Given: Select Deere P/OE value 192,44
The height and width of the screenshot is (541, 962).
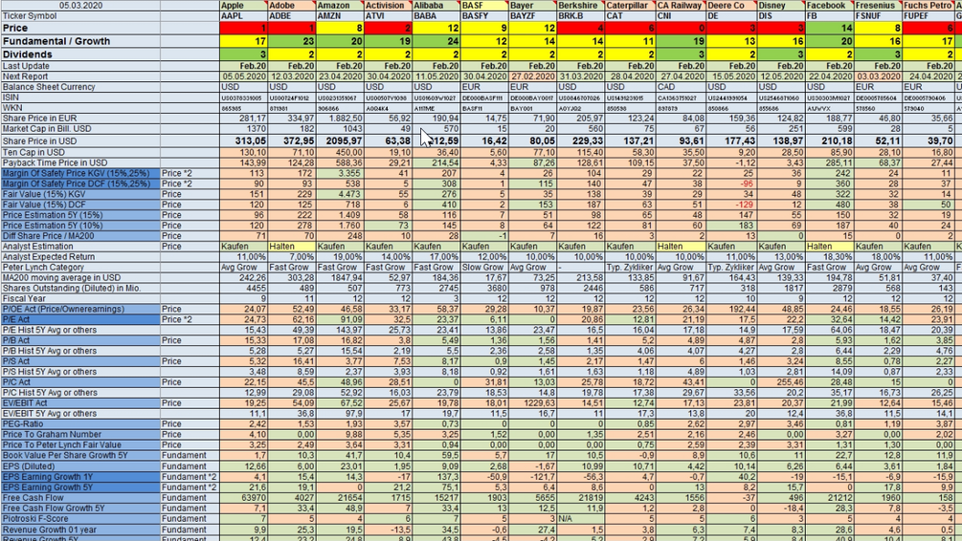Looking at the screenshot, I should (730, 309).
